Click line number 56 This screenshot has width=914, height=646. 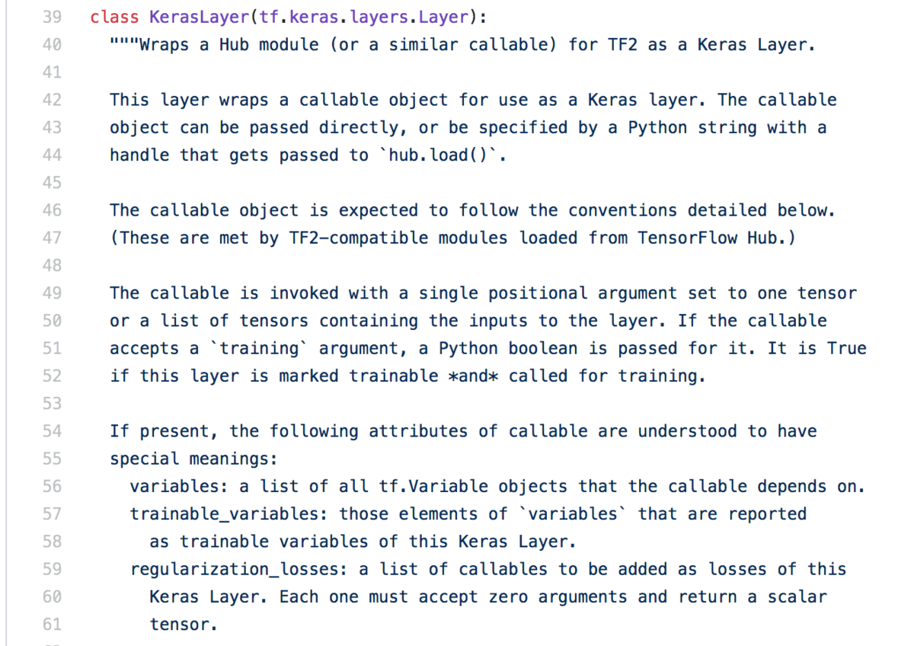pos(52,487)
